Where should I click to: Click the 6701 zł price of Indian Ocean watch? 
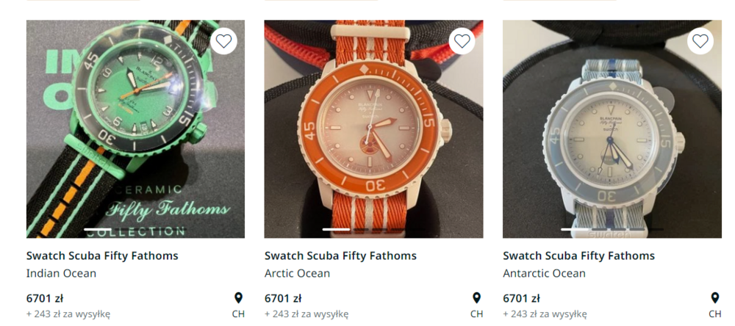point(44,298)
